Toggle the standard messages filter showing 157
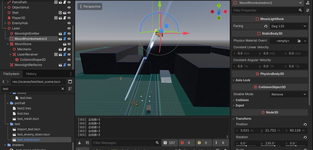This screenshot has height=150, width=313. 170,143
